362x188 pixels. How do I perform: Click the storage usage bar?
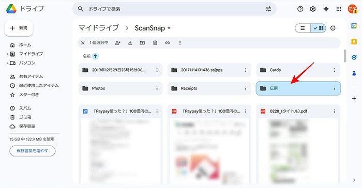35,134
